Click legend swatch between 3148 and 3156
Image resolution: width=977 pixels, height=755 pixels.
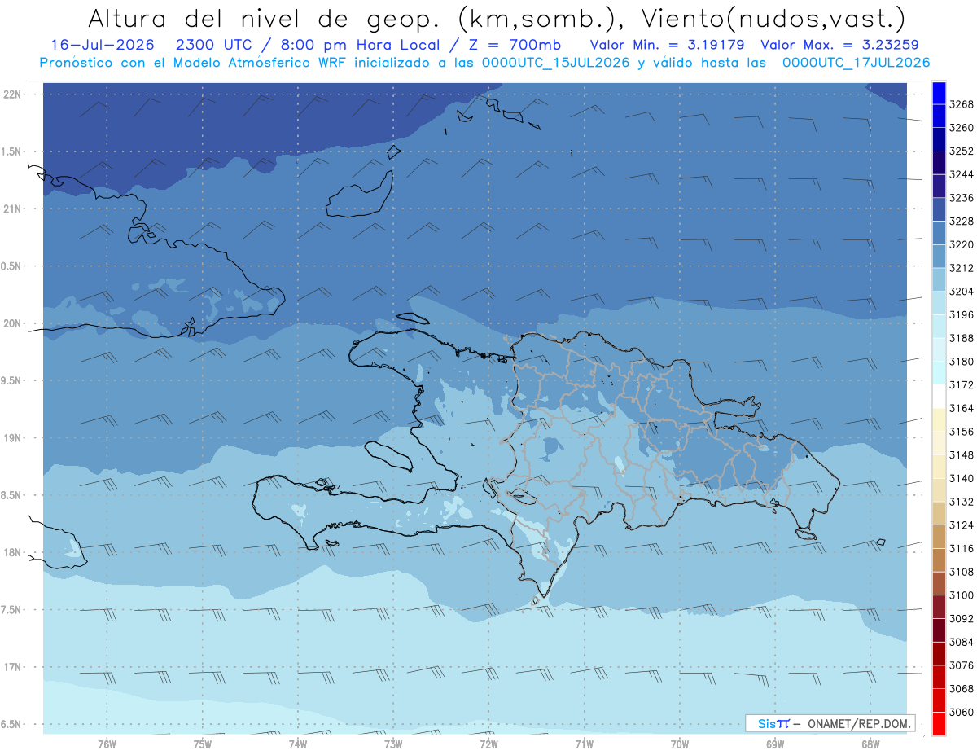939,443
